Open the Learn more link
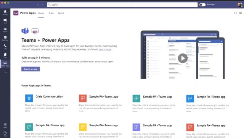244x138 pixels. [x=105, y=49]
